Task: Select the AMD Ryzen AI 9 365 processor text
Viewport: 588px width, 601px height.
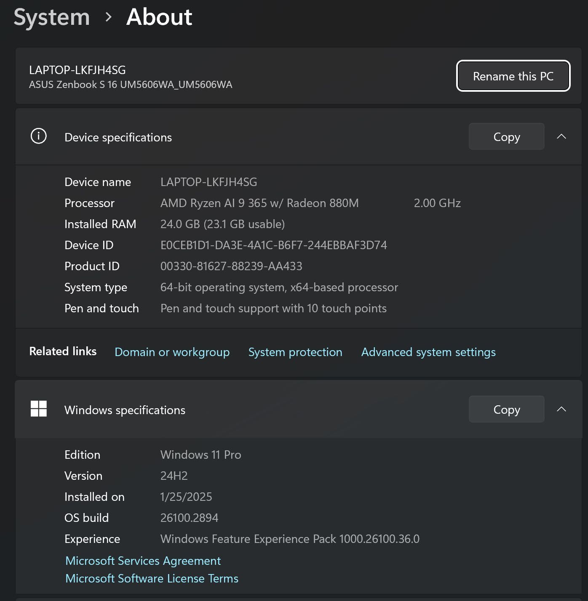Action: 259,203
